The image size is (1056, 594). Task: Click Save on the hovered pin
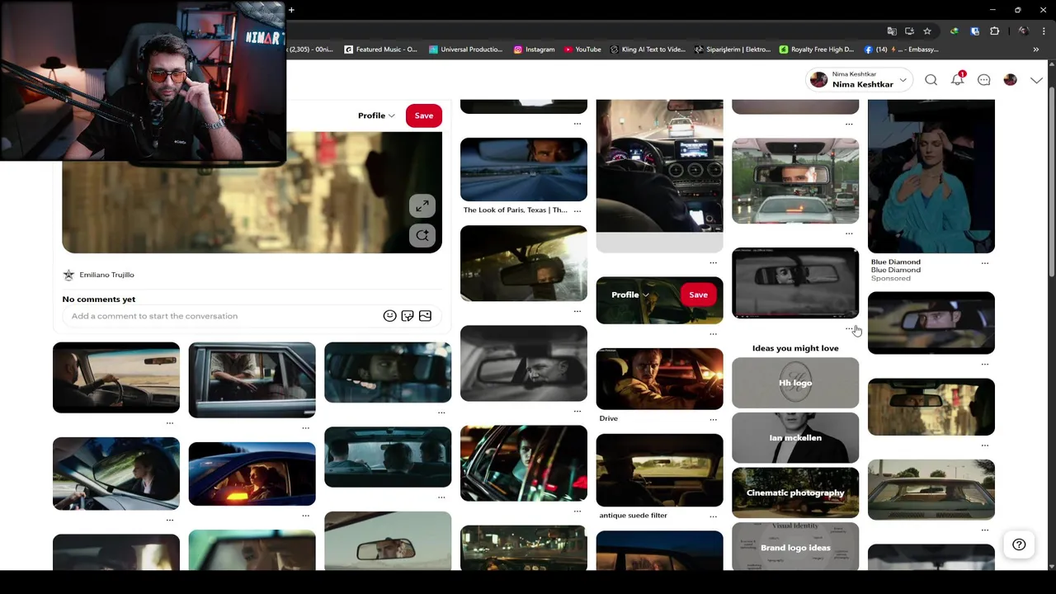[x=698, y=295]
